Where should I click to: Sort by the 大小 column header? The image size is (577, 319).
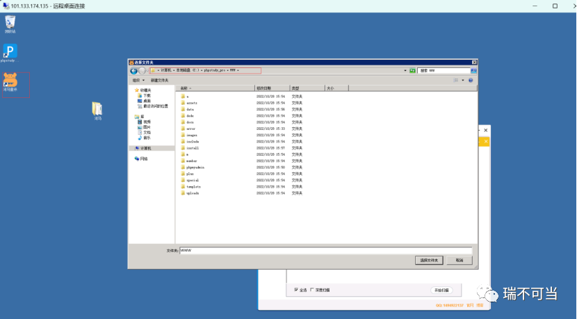(336, 88)
